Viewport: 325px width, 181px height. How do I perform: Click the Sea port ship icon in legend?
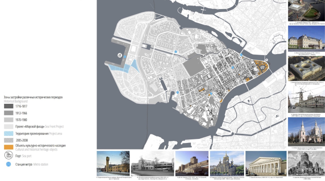pyautogui.click(x=8, y=155)
